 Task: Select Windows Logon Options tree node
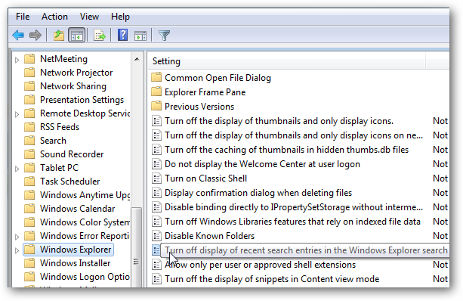click(x=85, y=277)
